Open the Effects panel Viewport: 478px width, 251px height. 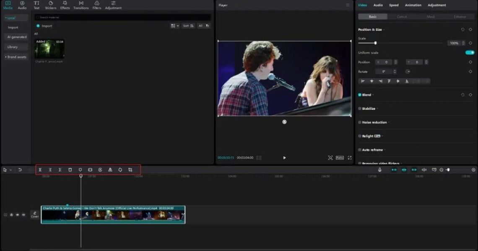pos(65,5)
